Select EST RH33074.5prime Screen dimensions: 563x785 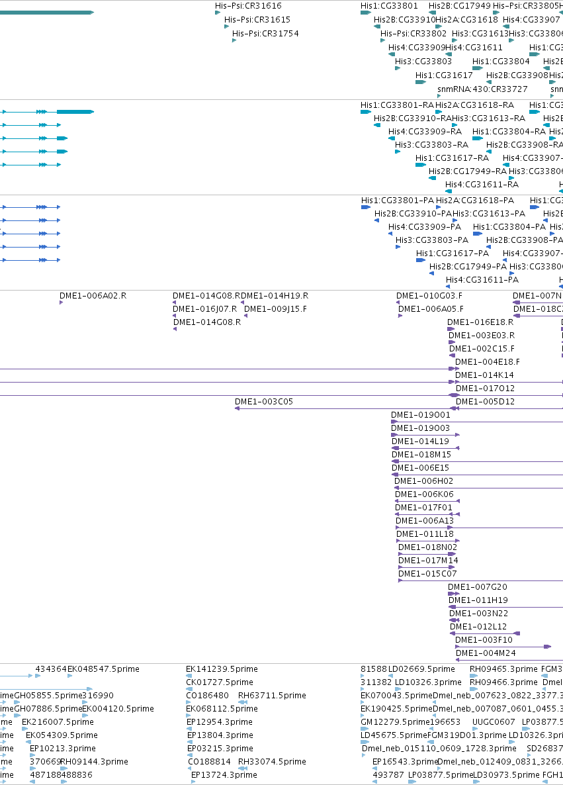(272, 762)
